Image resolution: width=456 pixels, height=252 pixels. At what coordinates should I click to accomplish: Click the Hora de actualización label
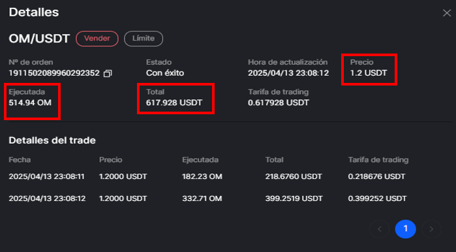pos(288,62)
